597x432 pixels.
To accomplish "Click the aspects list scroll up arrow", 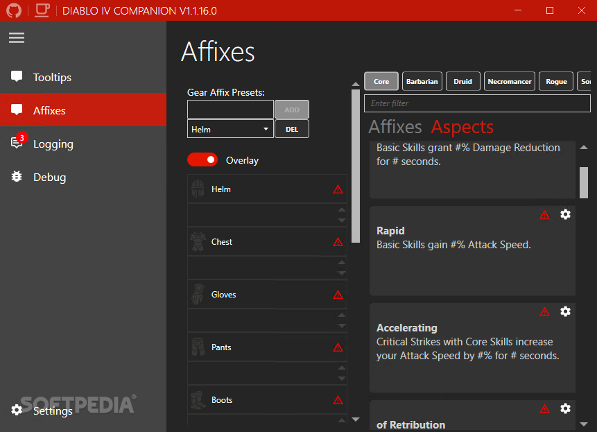I will click(584, 147).
